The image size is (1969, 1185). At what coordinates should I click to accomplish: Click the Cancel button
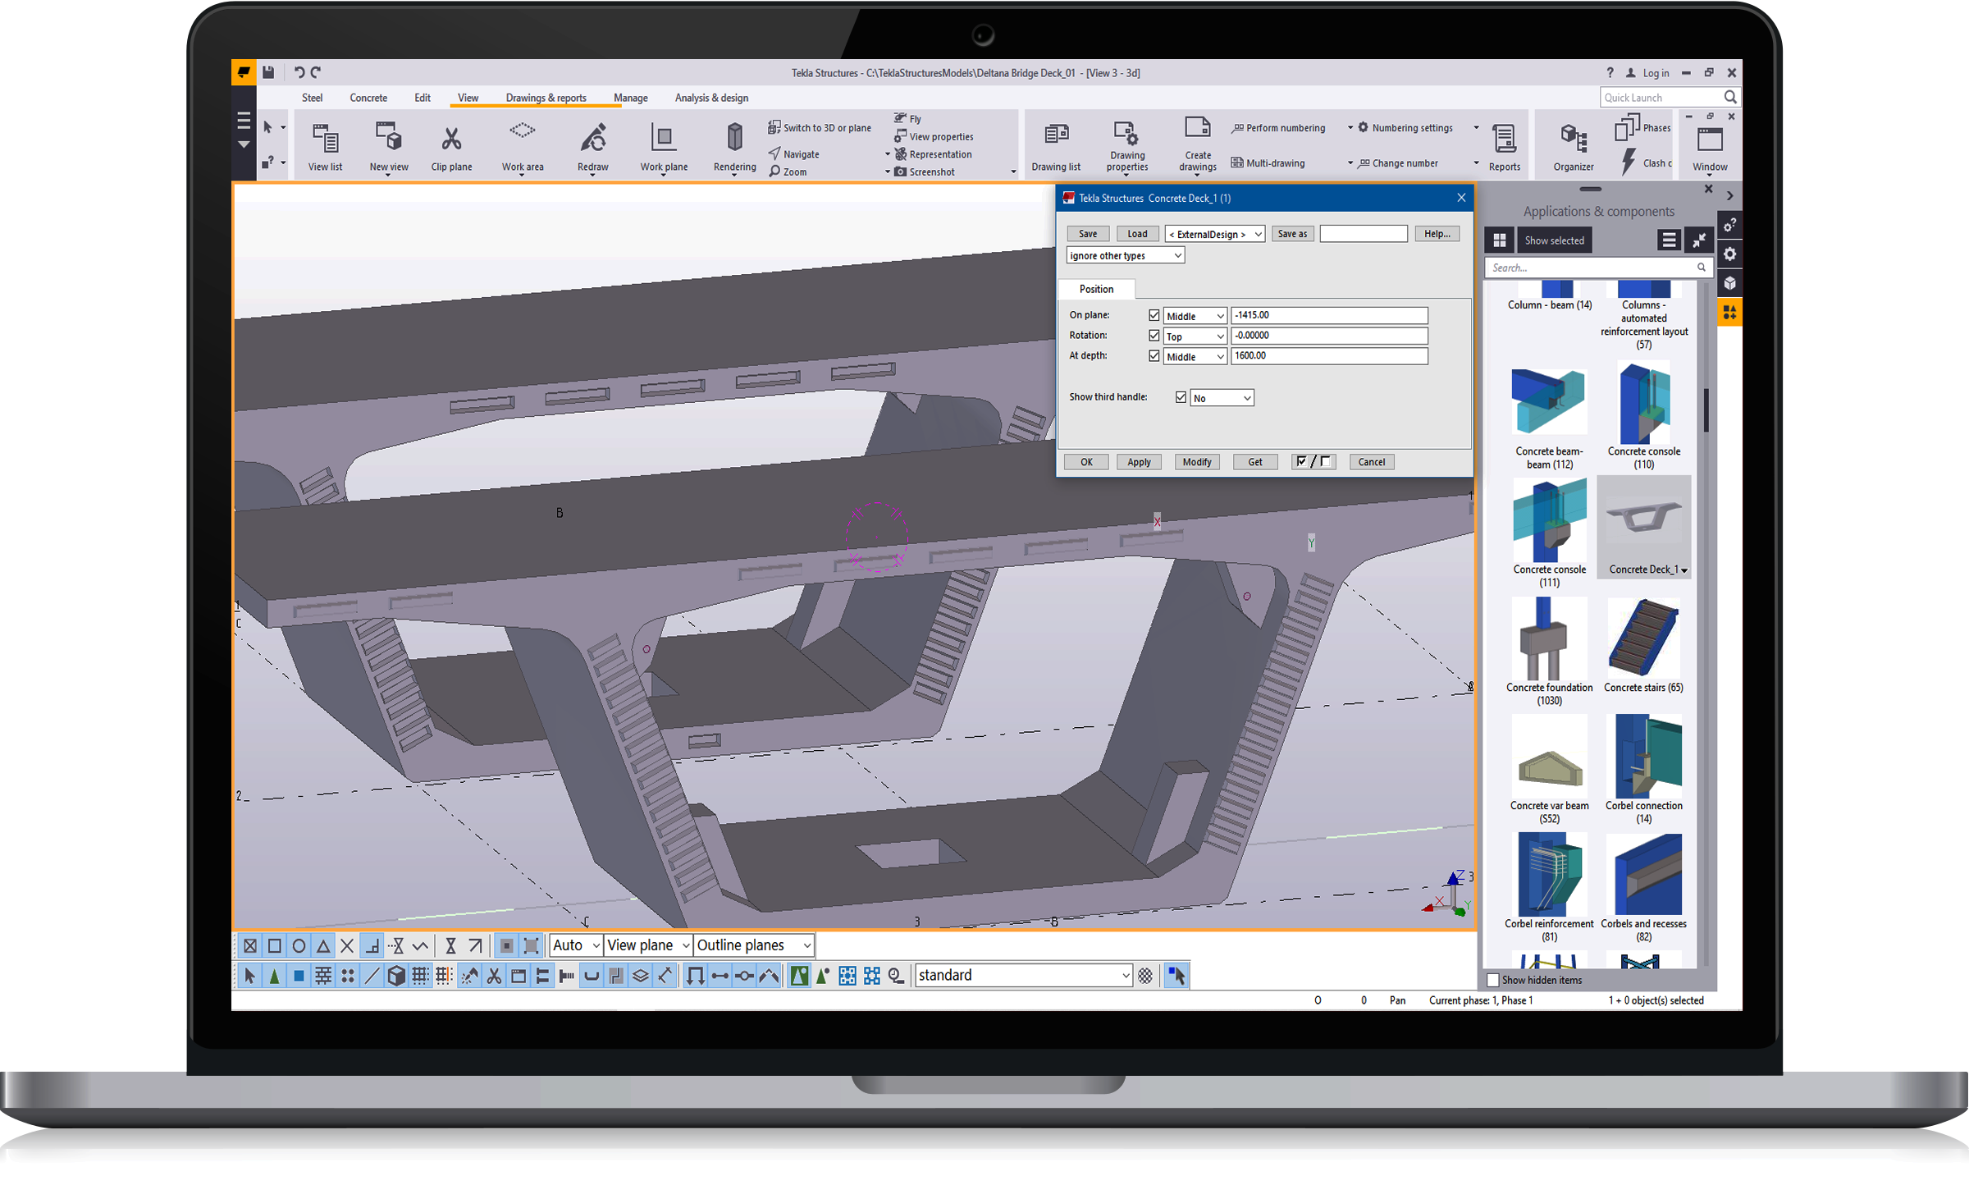tap(1372, 462)
